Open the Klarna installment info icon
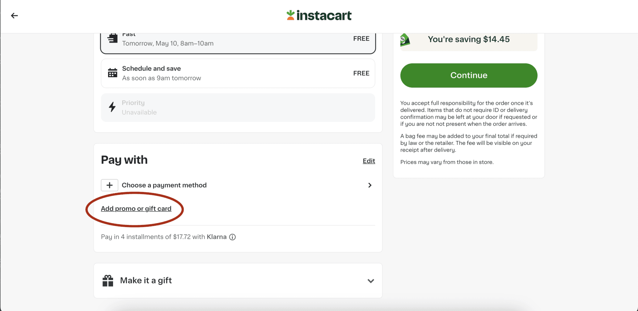 point(233,237)
